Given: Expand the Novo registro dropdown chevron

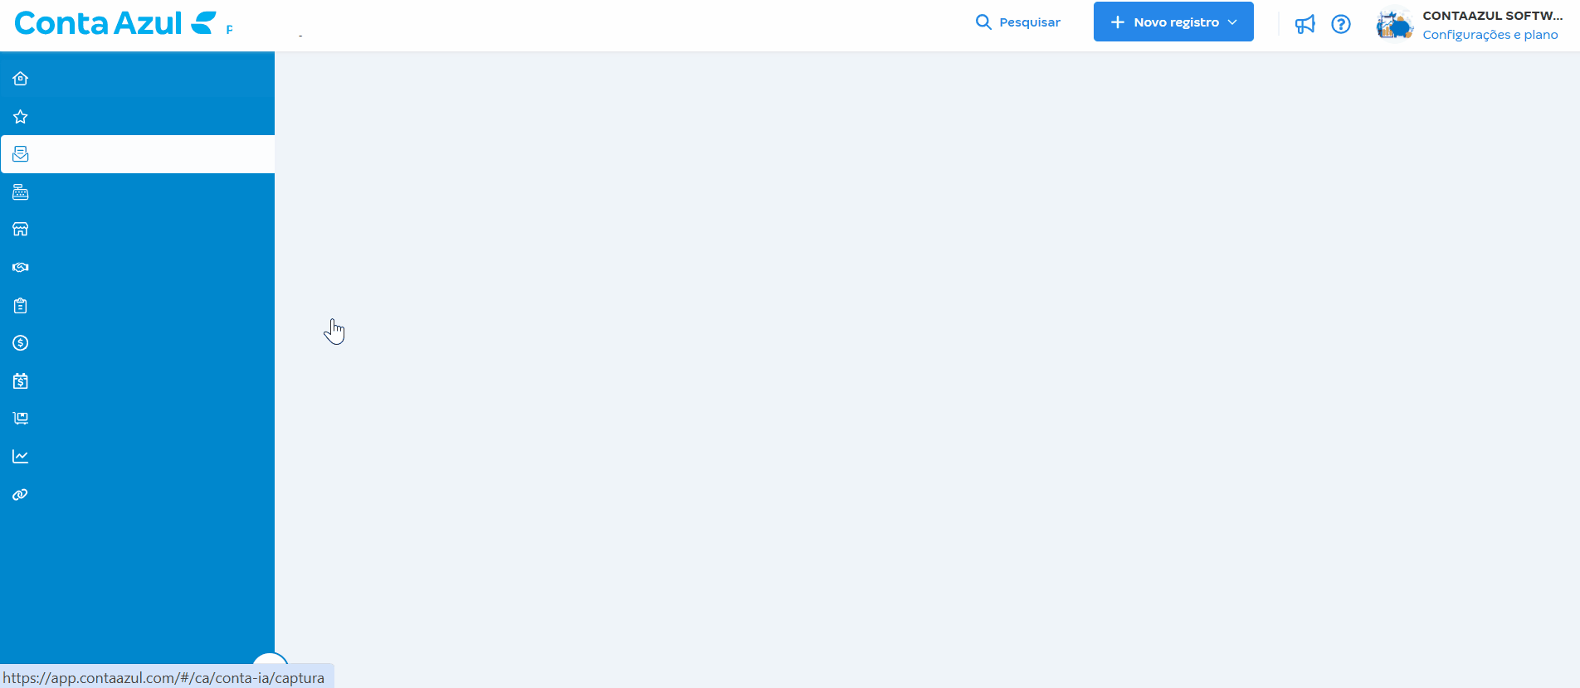Looking at the screenshot, I should [1232, 22].
